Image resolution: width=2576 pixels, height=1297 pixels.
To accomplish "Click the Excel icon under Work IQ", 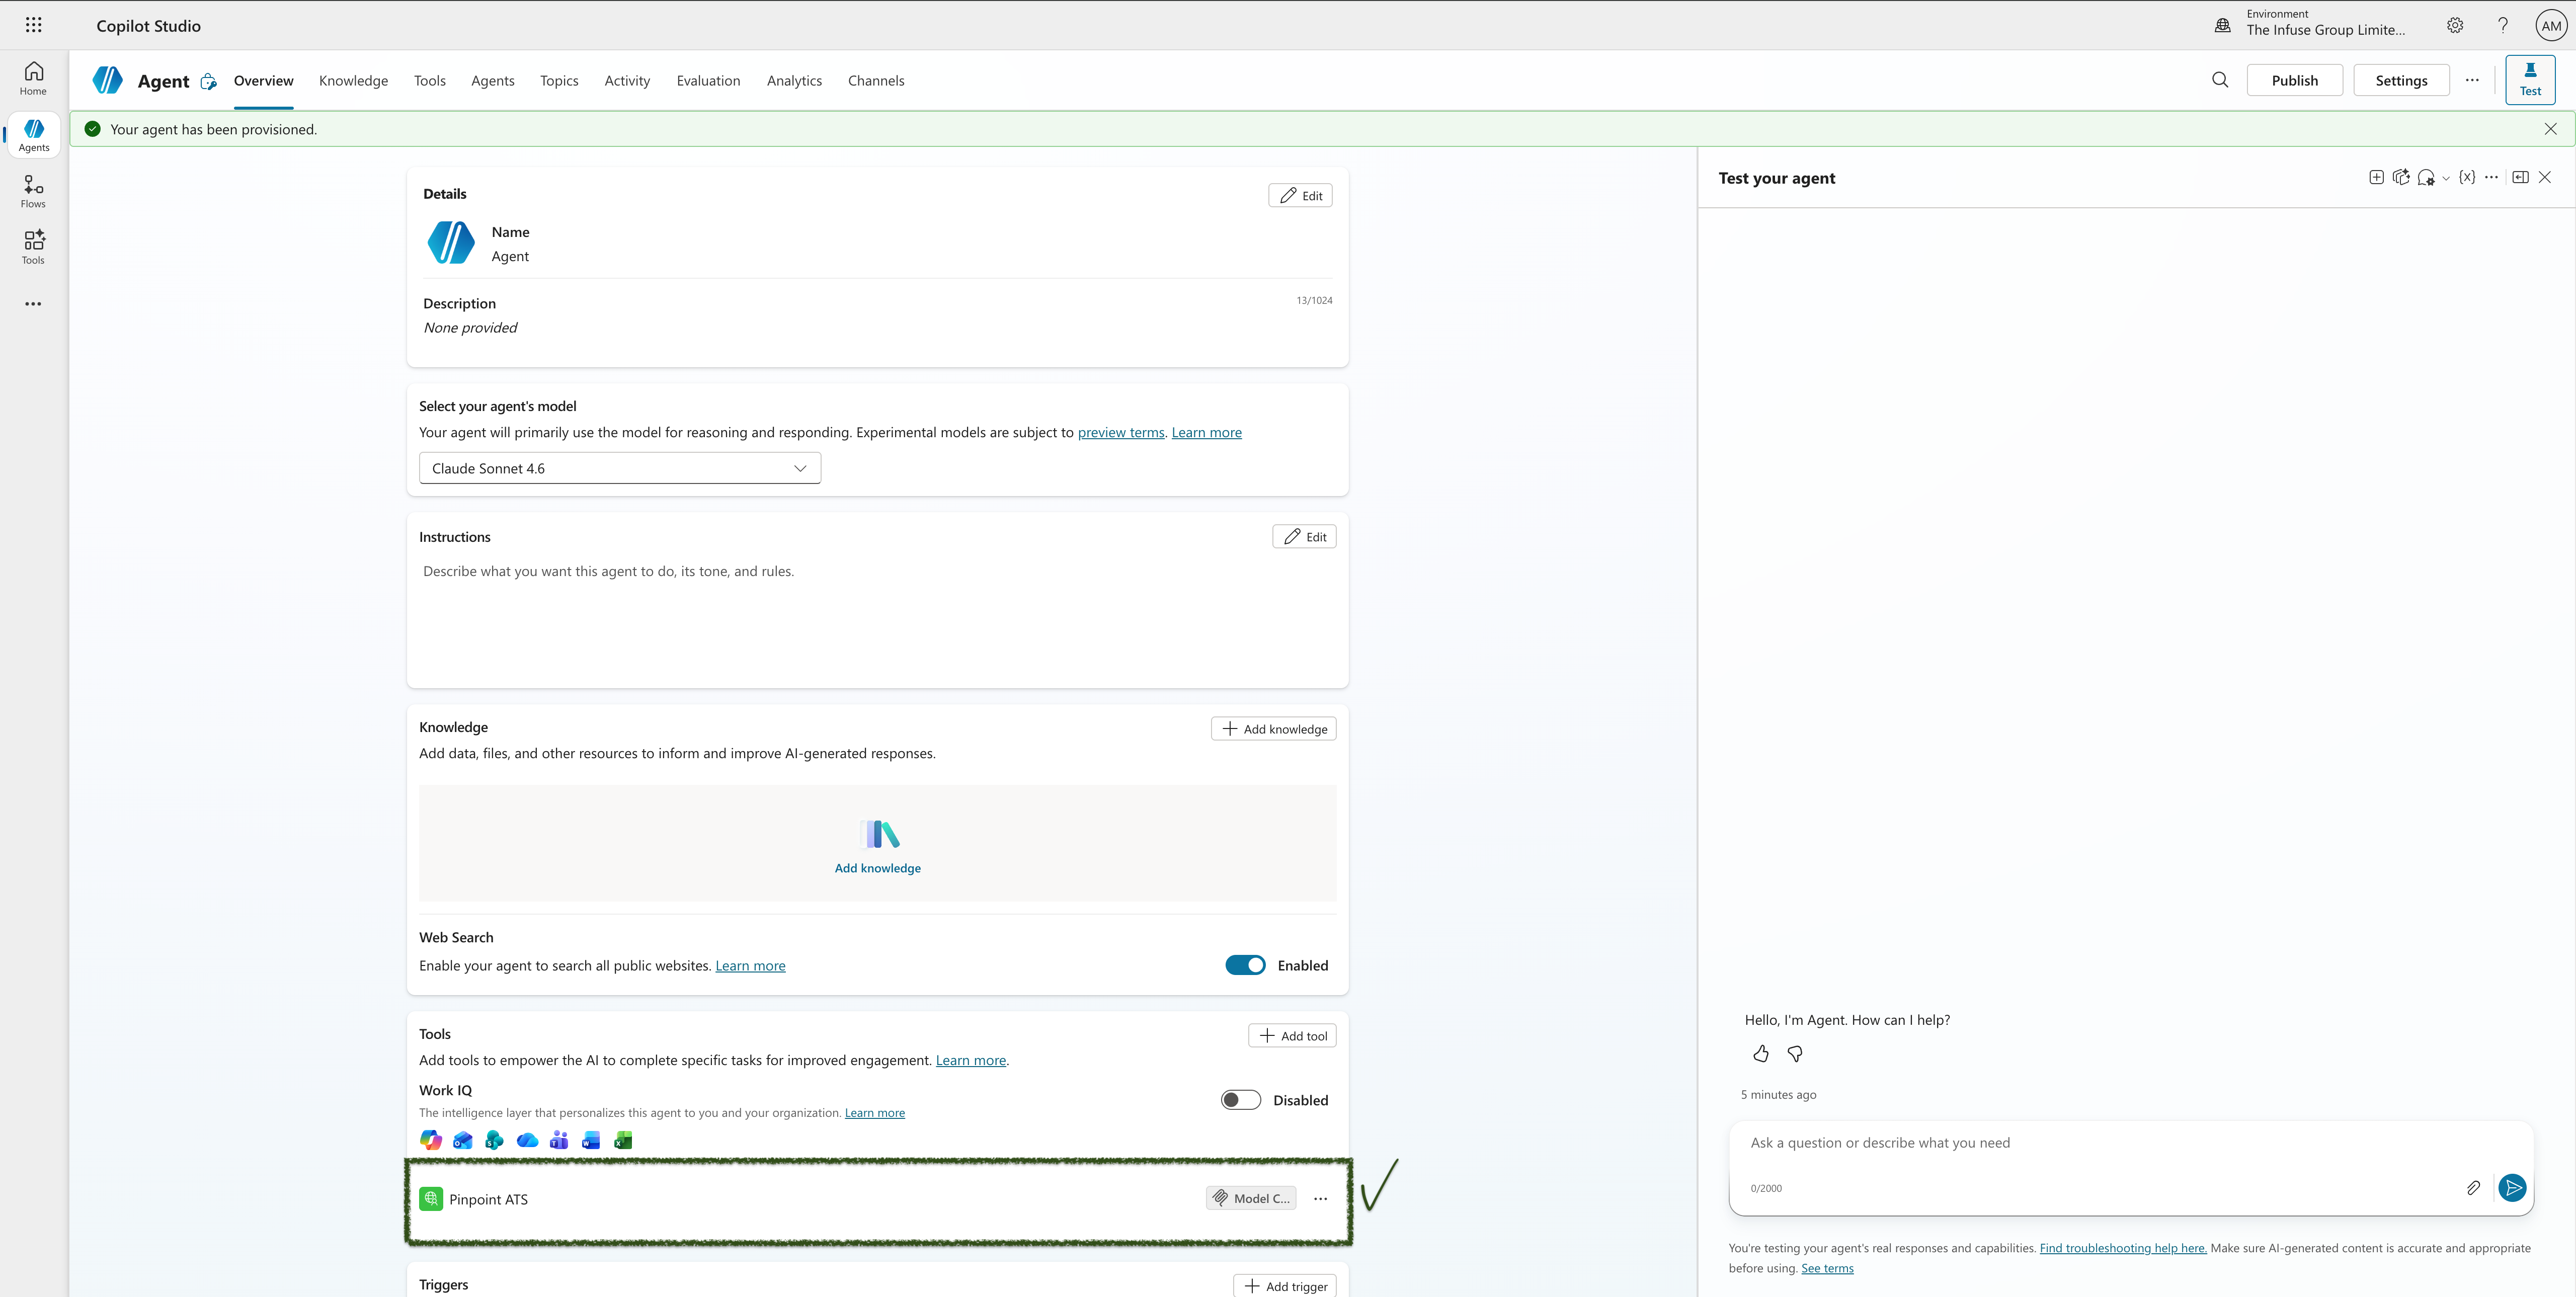I will click(x=623, y=1140).
